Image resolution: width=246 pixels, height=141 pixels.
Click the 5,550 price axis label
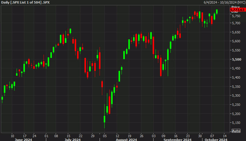236,50
